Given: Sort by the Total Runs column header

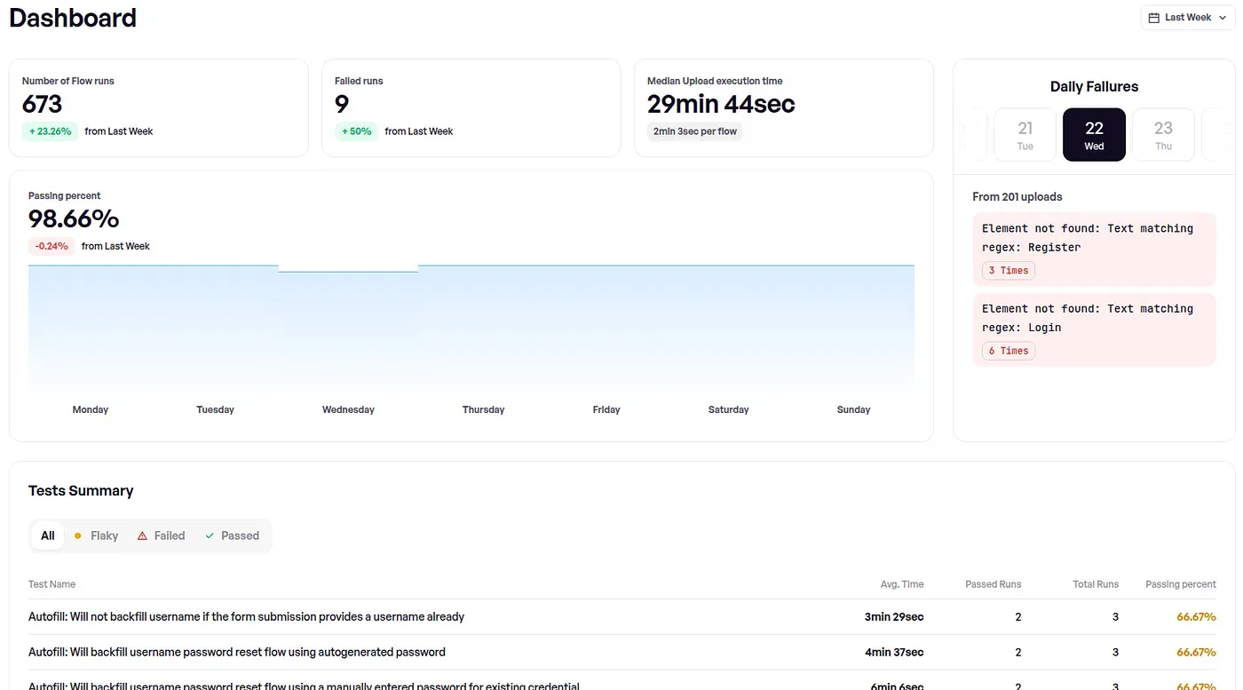Looking at the screenshot, I should coord(1095,584).
